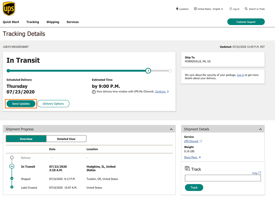Click the by 9:00 P.M. estimated time
Viewport: 275px width, 205px height.
coord(106,86)
